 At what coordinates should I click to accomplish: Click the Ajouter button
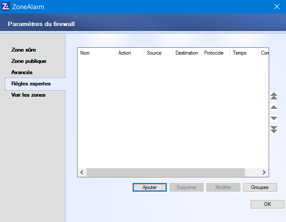149,187
